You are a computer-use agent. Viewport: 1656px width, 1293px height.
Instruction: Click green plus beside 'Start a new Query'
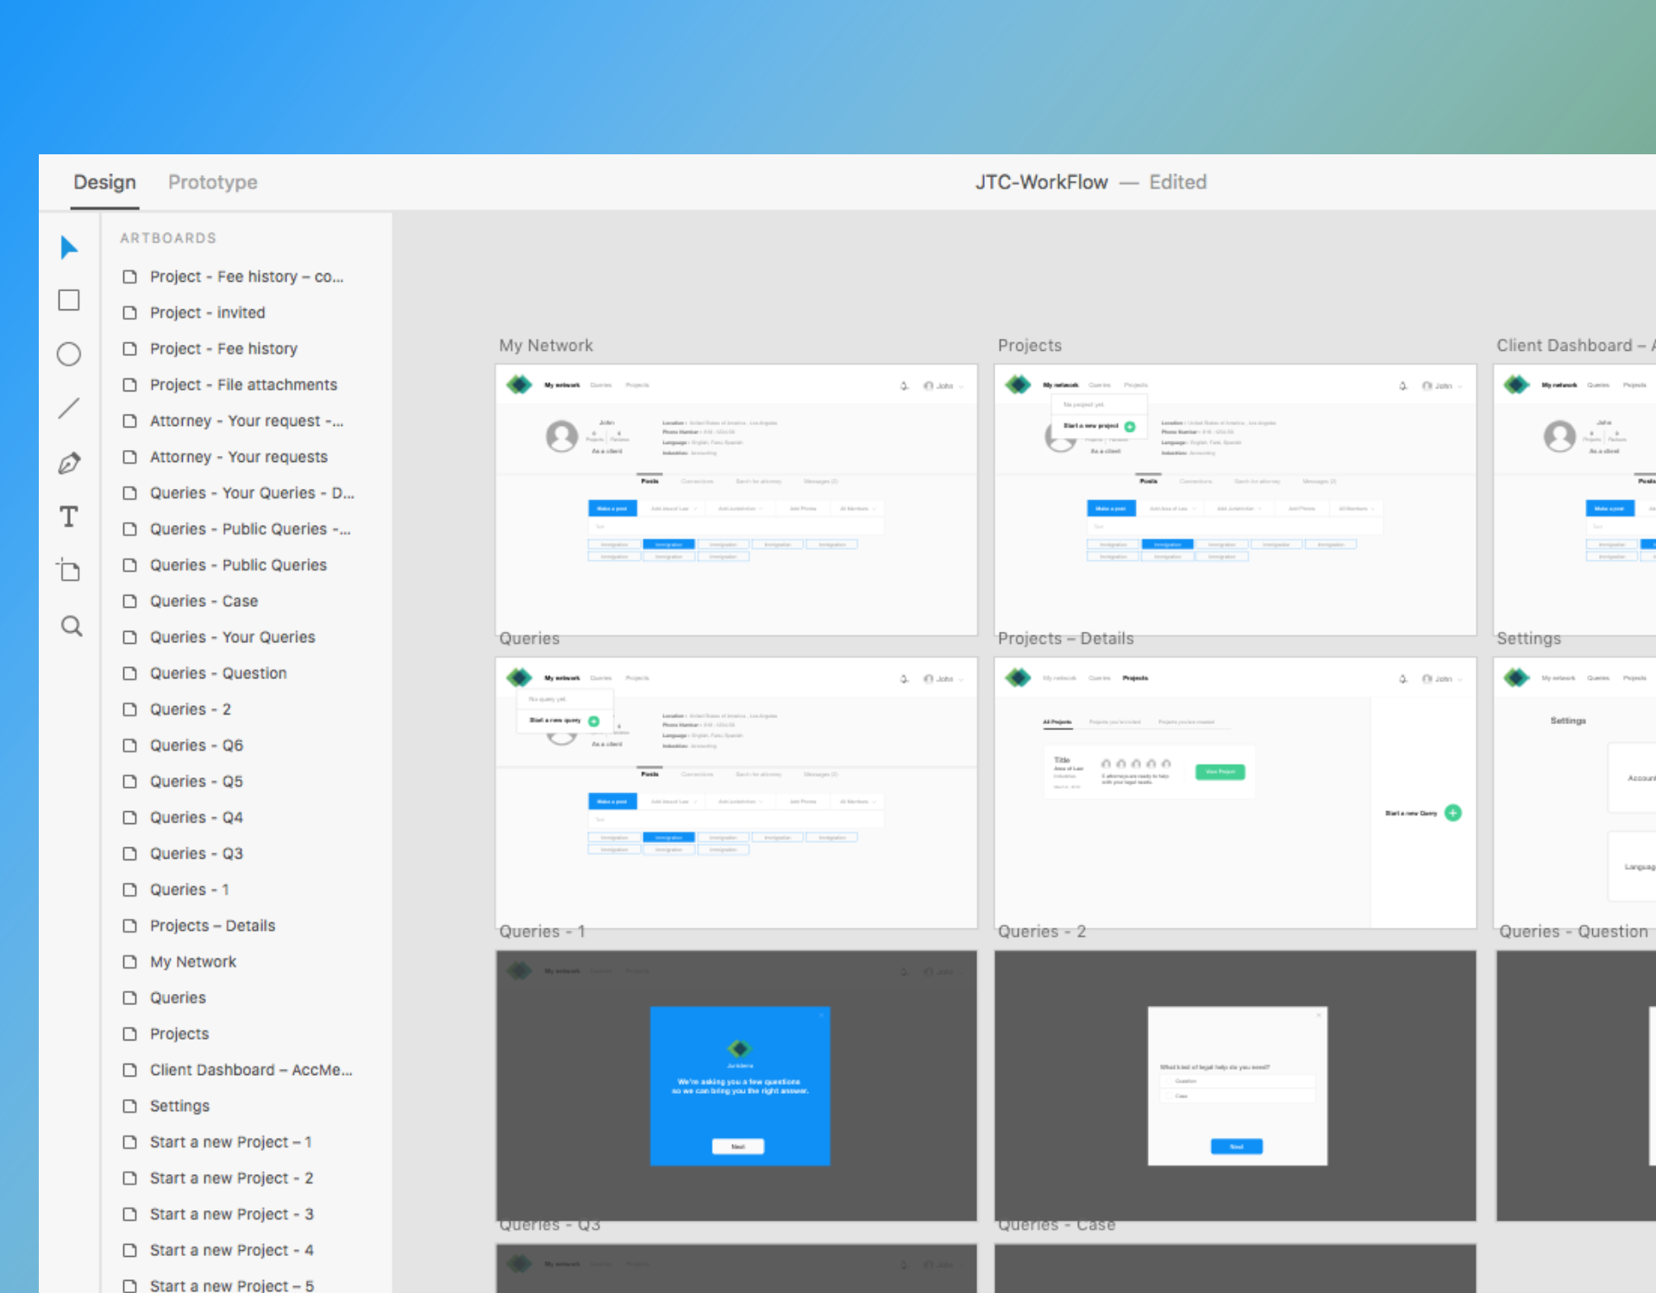coord(1453,813)
